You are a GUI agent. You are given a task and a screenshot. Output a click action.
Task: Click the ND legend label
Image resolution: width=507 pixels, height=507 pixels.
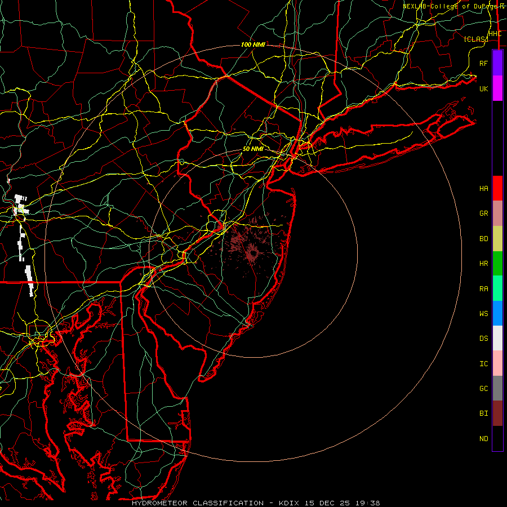pyautogui.click(x=484, y=439)
